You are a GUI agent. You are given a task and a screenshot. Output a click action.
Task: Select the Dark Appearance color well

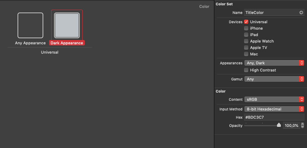point(67,25)
